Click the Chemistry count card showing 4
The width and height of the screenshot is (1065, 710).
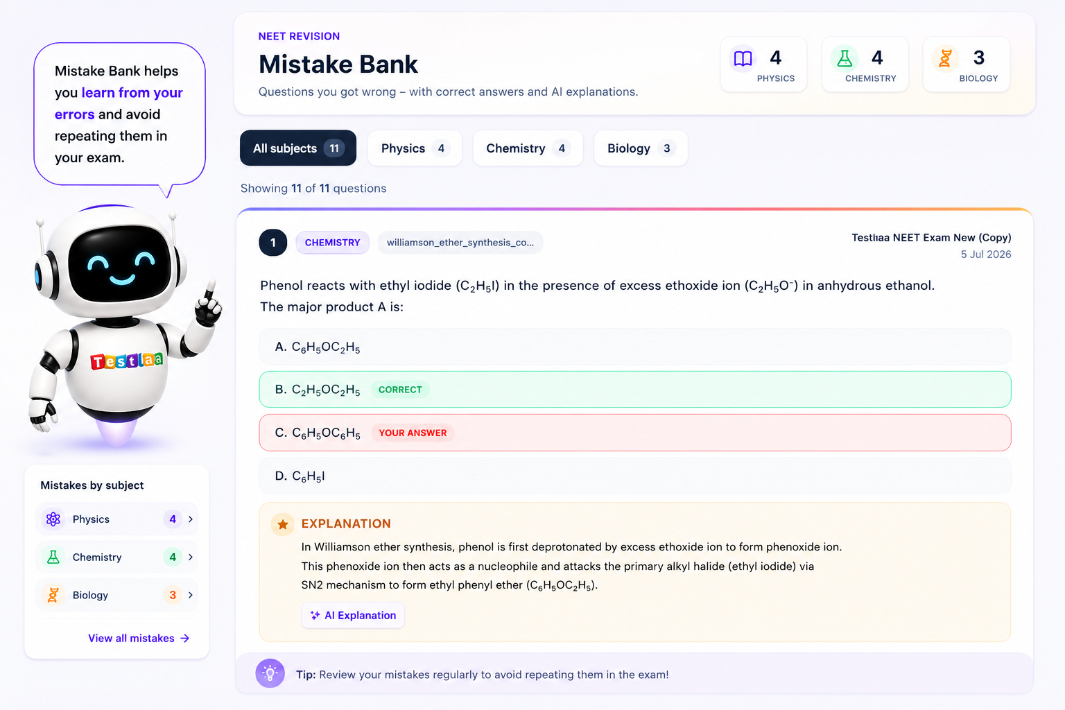pyautogui.click(x=865, y=64)
